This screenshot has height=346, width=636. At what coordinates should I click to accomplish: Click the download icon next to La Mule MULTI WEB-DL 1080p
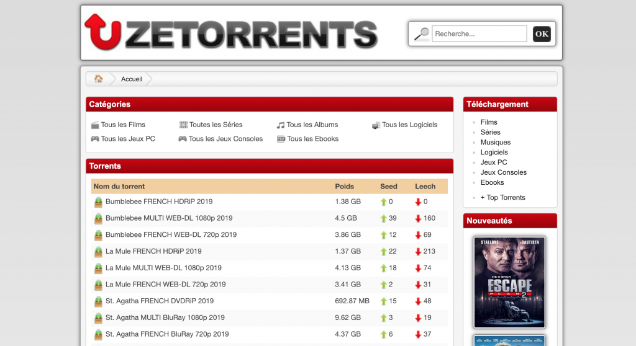[98, 268]
